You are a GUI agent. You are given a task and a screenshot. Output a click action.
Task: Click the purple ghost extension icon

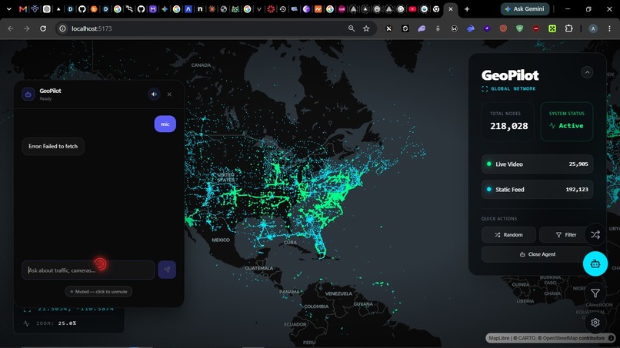click(x=422, y=28)
